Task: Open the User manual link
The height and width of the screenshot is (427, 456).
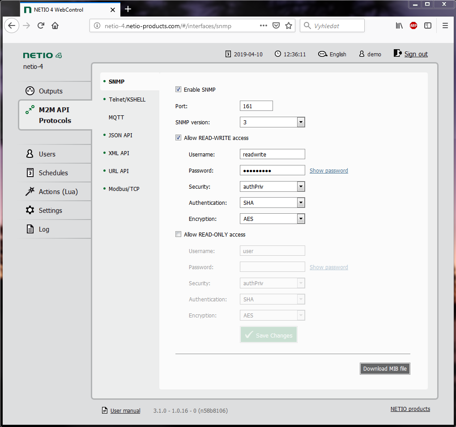Action: [x=125, y=410]
